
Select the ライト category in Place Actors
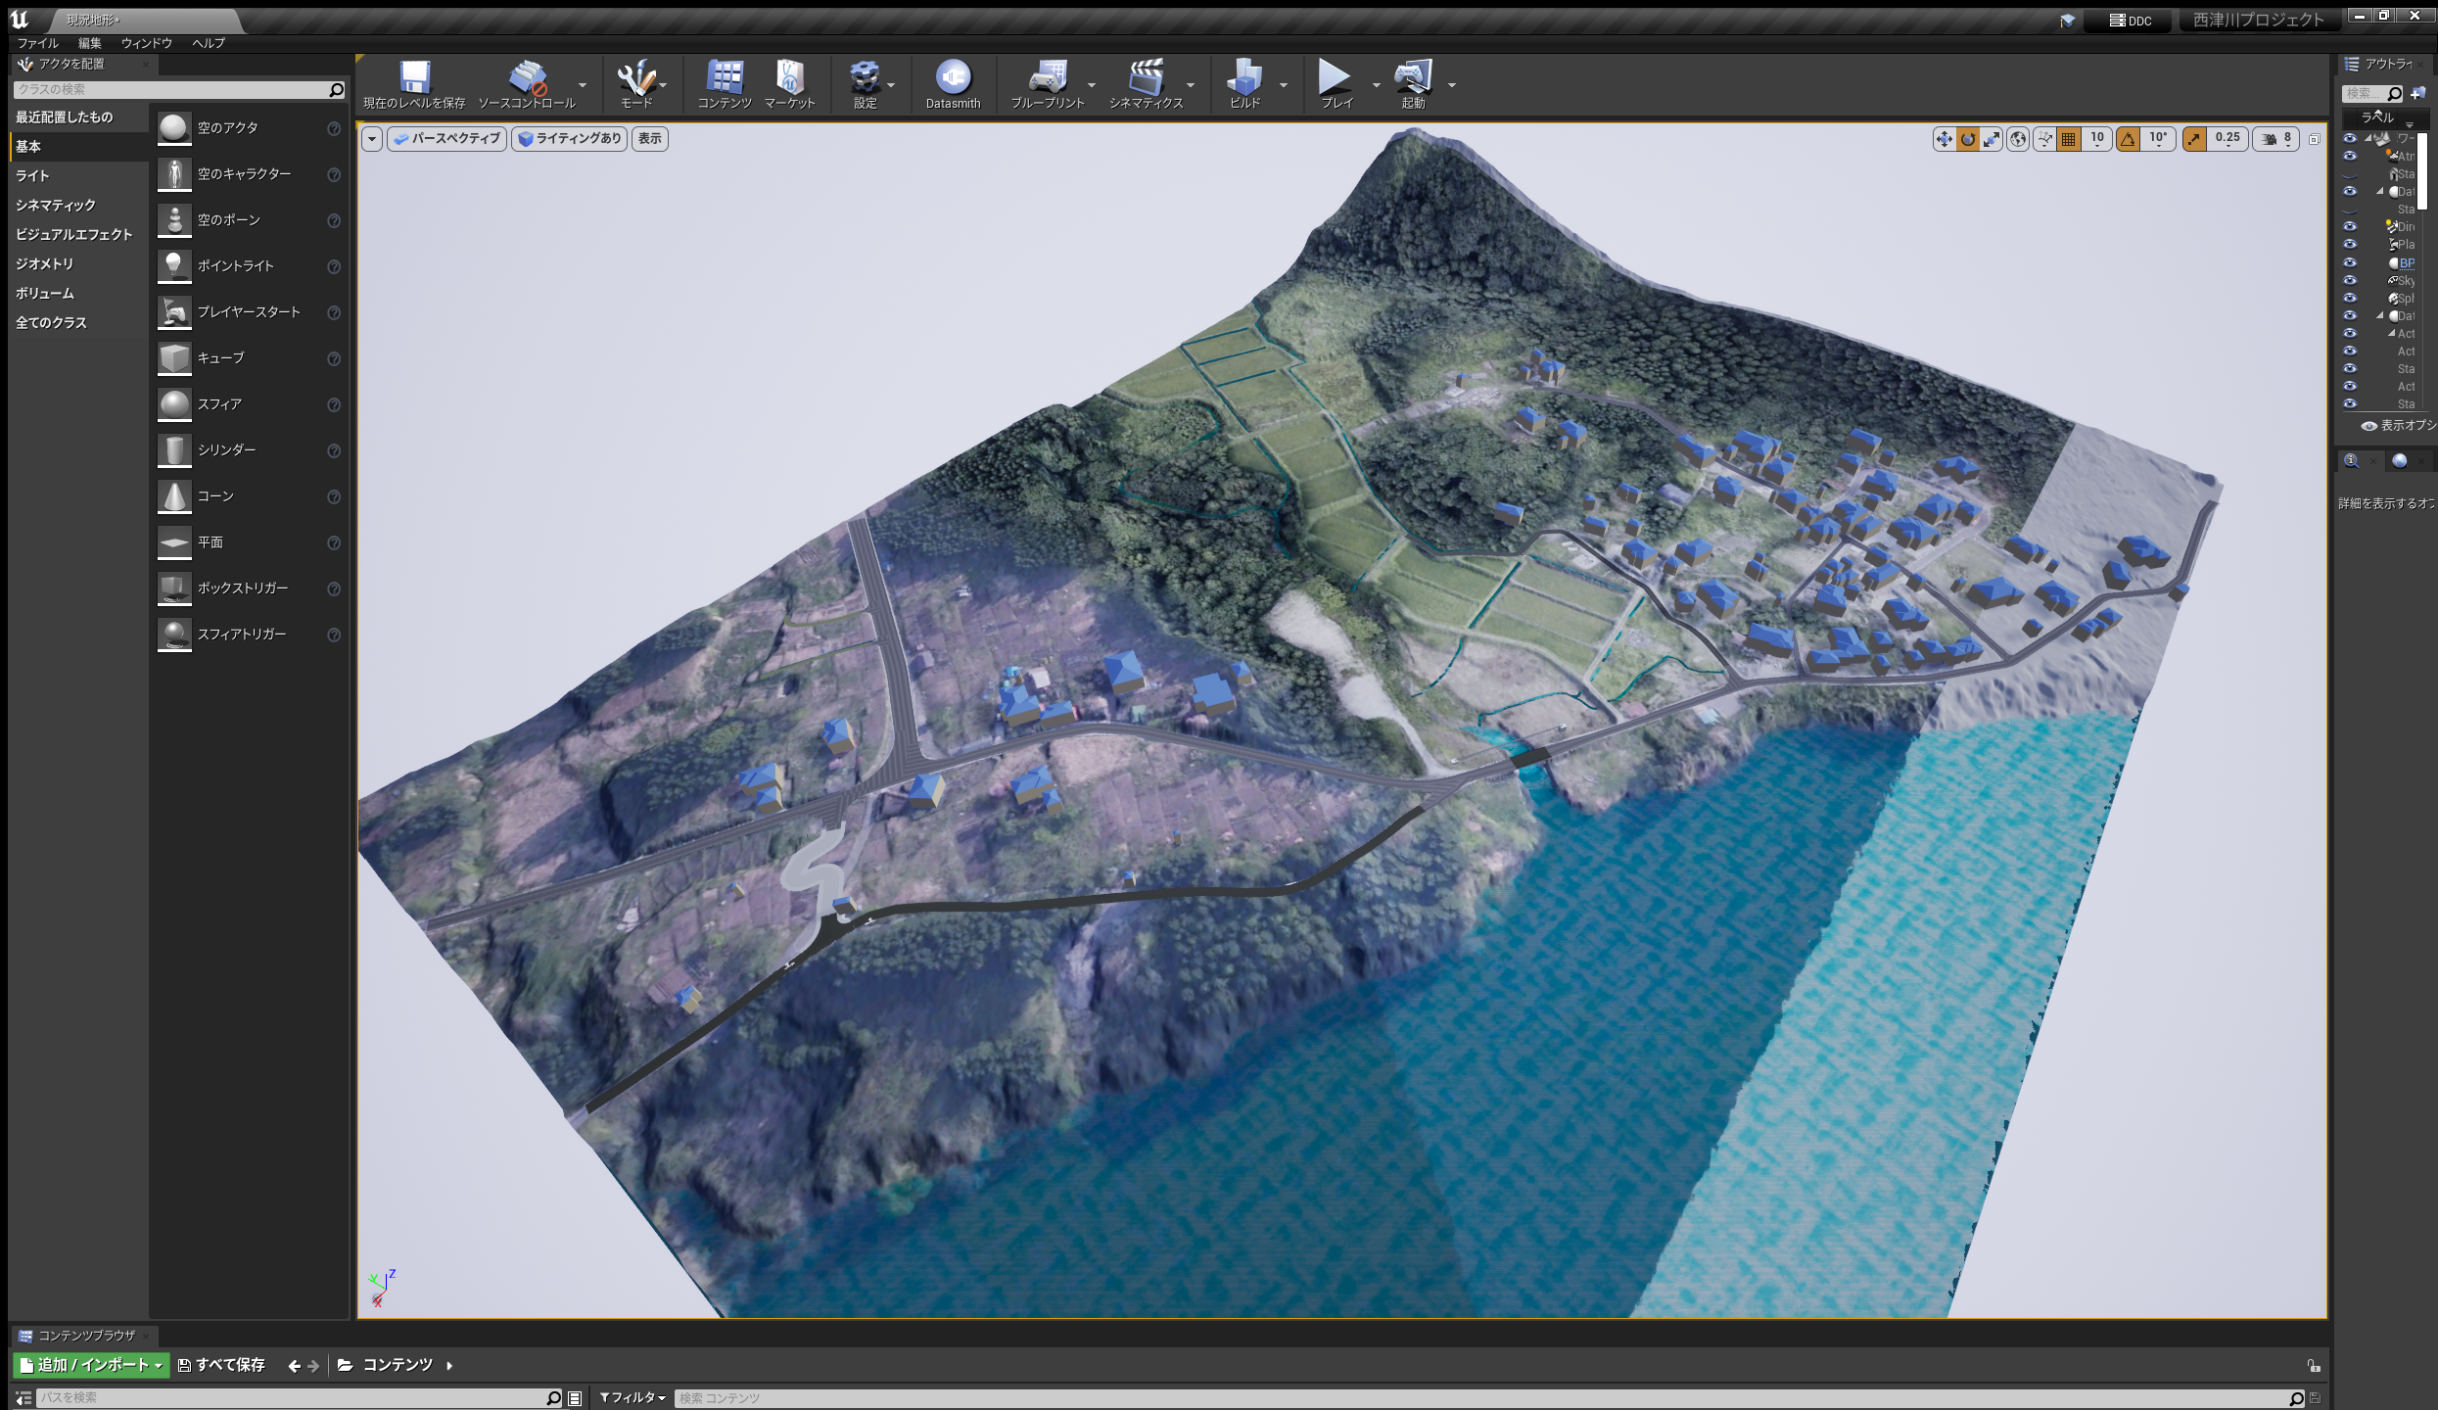click(x=32, y=175)
